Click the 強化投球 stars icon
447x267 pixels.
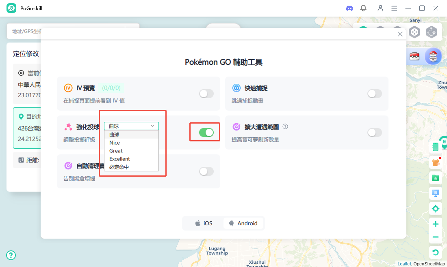[68, 127]
